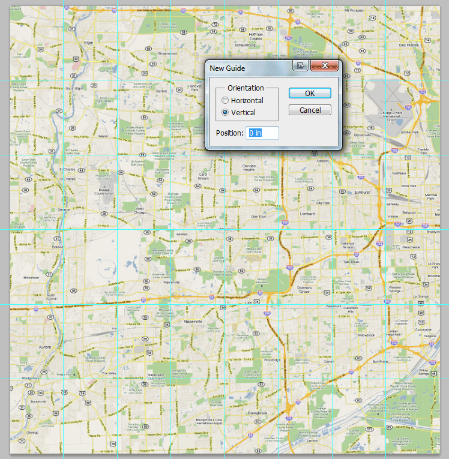
Task: Click the Oswego label on map
Action: point(32,433)
